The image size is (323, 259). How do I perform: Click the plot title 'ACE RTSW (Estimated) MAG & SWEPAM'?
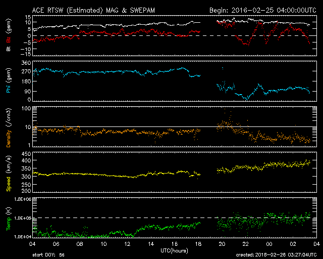click(x=93, y=10)
